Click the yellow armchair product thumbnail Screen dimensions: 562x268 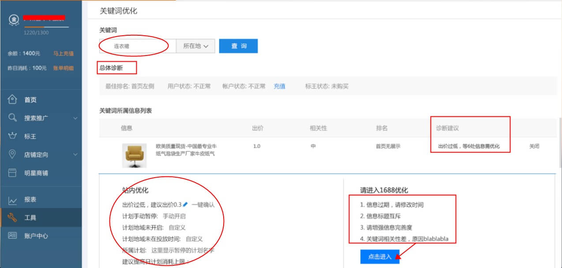134,155
